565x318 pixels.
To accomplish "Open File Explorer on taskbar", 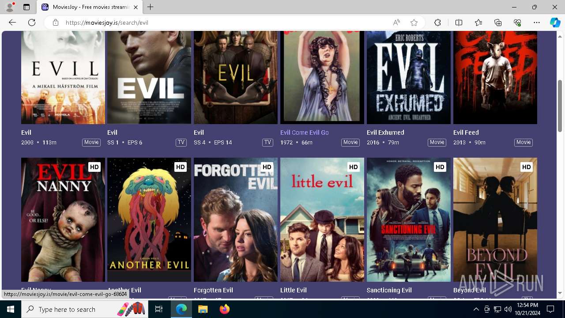I will coord(203,309).
